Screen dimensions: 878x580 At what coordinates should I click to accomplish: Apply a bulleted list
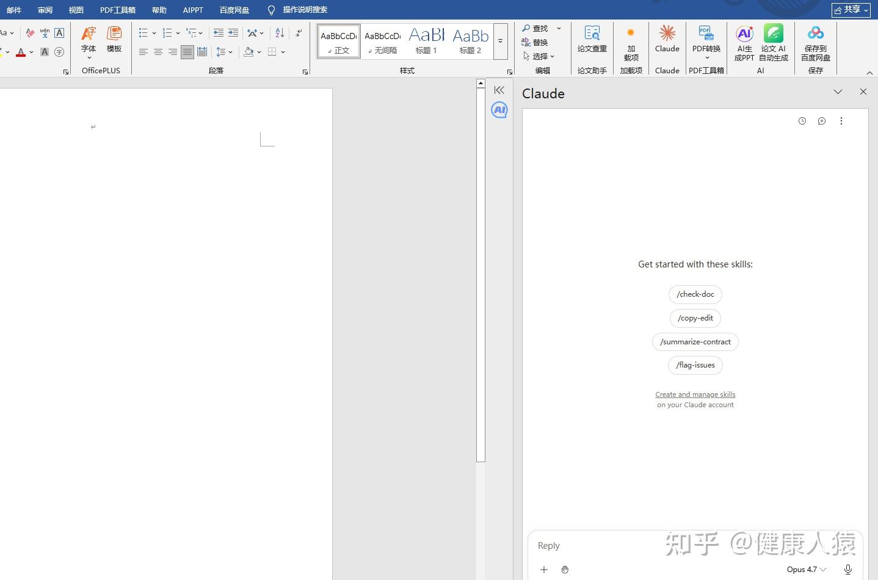pyautogui.click(x=143, y=33)
